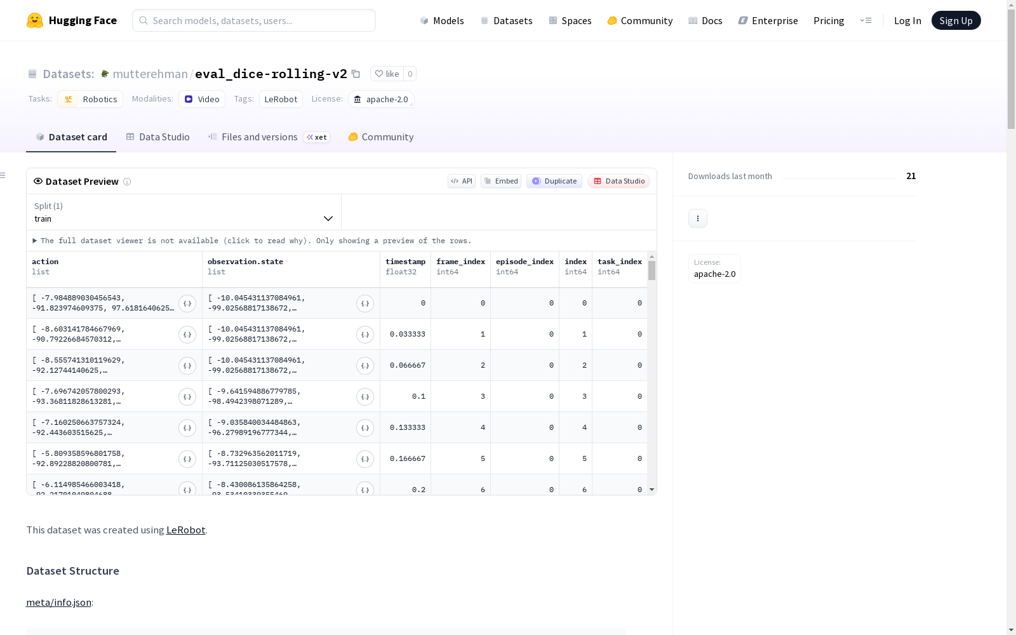1016x635 pixels.
Task: Open the LeRobot link in description
Action: point(185,530)
